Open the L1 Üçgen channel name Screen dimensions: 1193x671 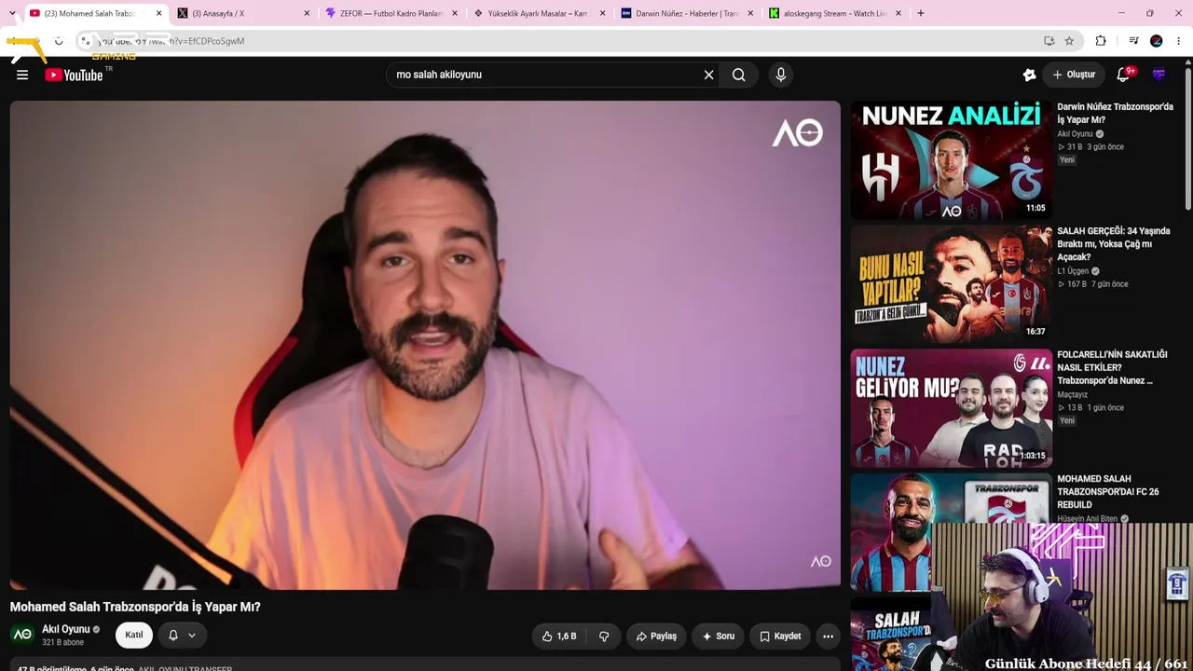(1073, 271)
